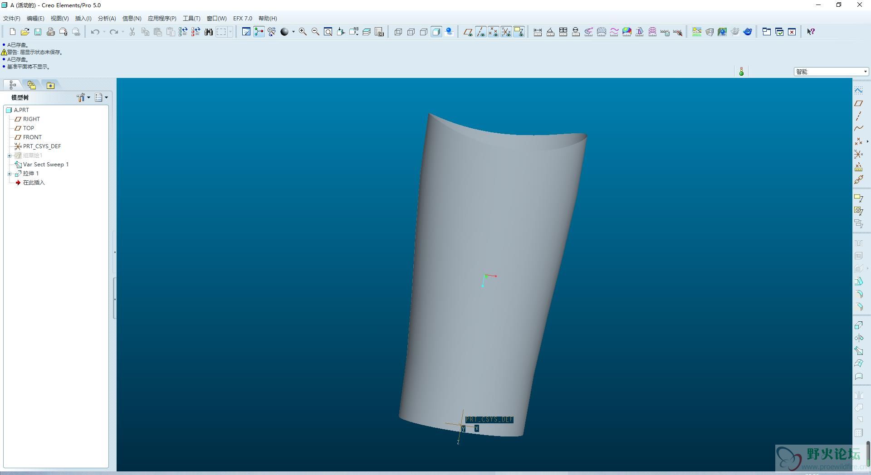871x475 pixels.
Task: Select the Hidden Line display icon
Action: pyautogui.click(x=411, y=32)
